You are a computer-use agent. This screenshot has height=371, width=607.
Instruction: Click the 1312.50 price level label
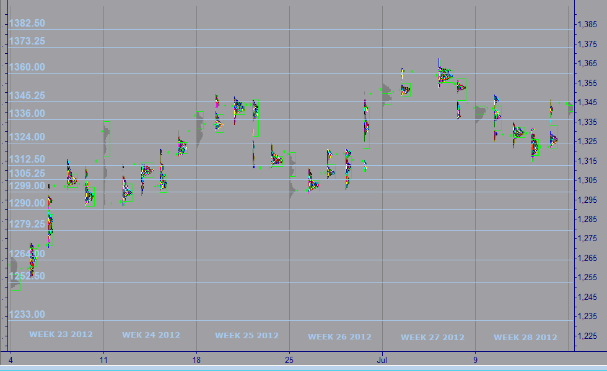(27, 160)
